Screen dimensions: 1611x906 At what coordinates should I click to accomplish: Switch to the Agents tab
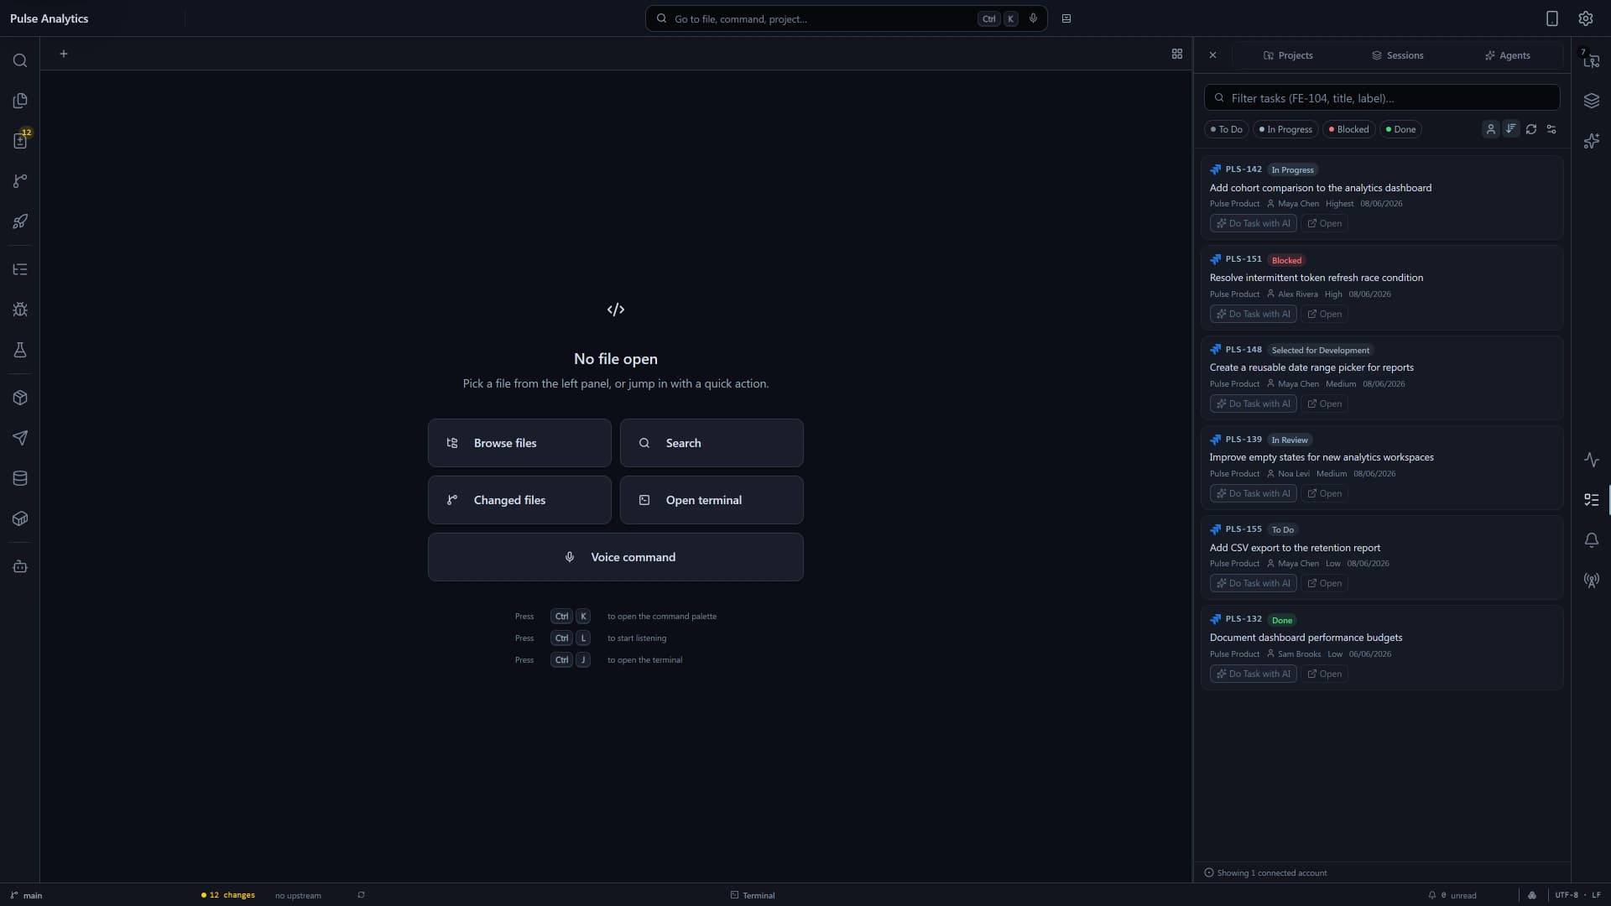click(x=1508, y=55)
